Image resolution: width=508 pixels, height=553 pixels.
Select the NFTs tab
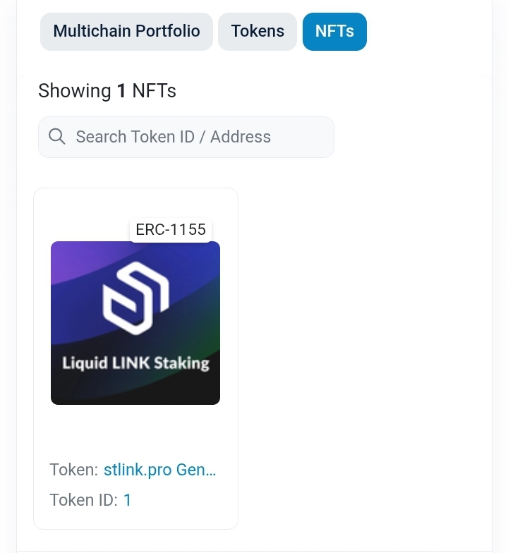point(334,31)
